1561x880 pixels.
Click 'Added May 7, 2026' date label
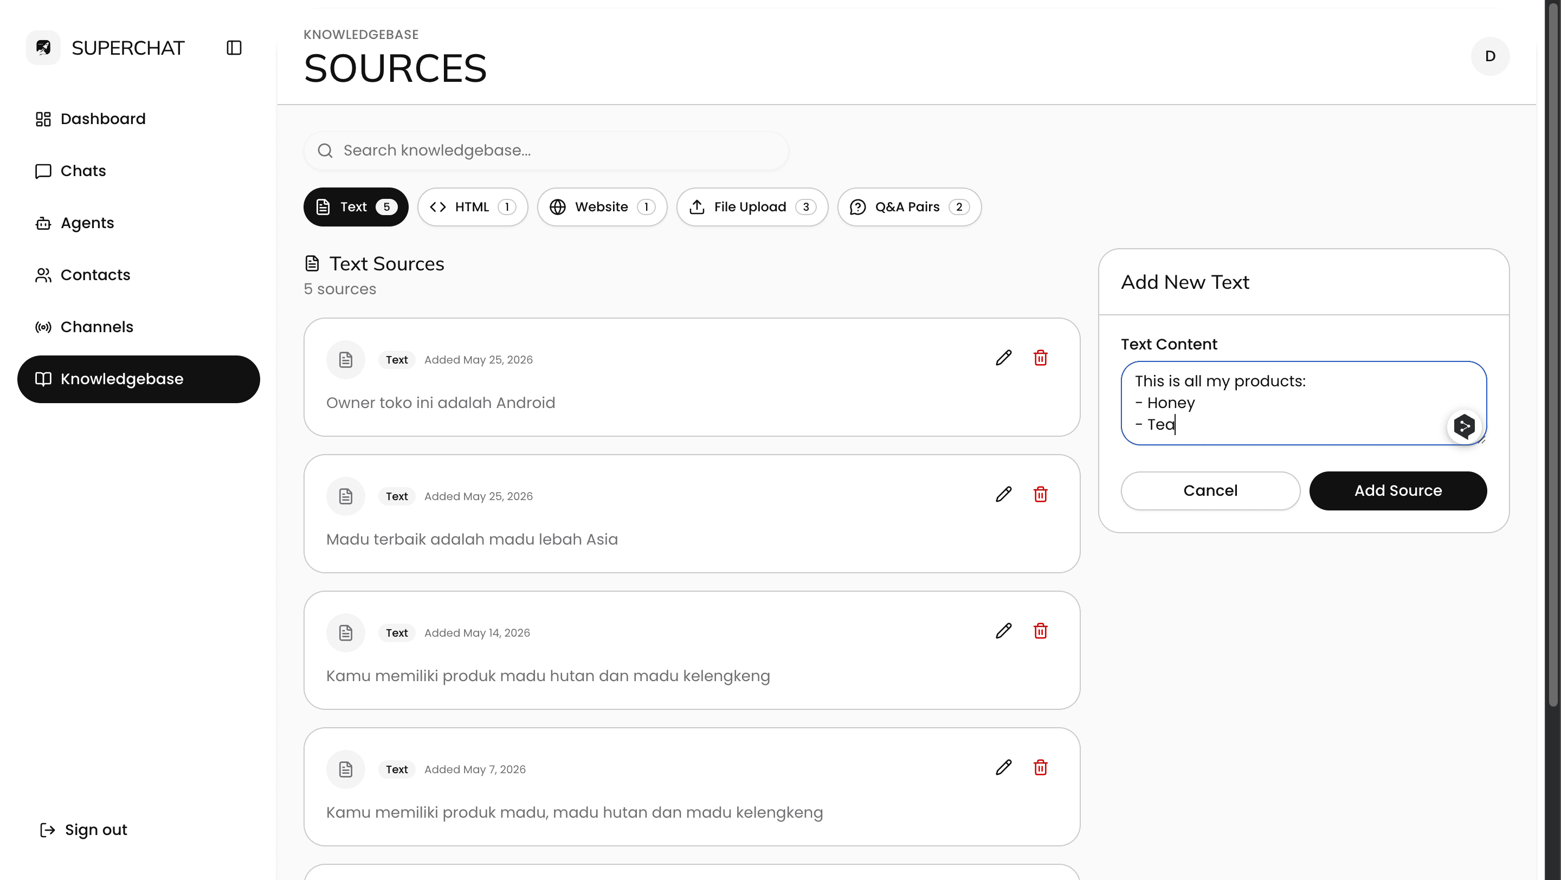coord(475,770)
